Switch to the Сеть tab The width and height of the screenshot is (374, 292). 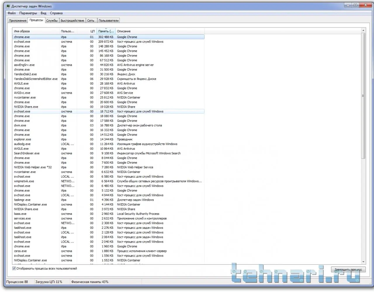point(91,20)
